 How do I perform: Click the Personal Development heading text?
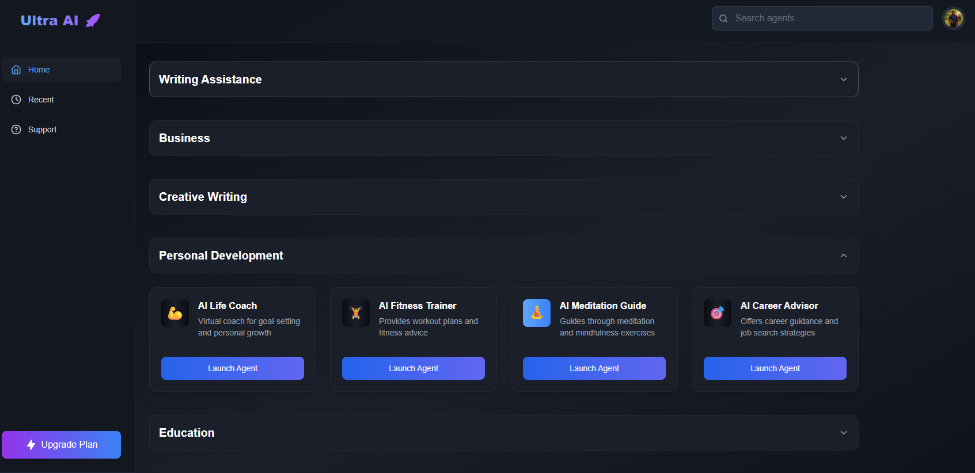pos(221,255)
